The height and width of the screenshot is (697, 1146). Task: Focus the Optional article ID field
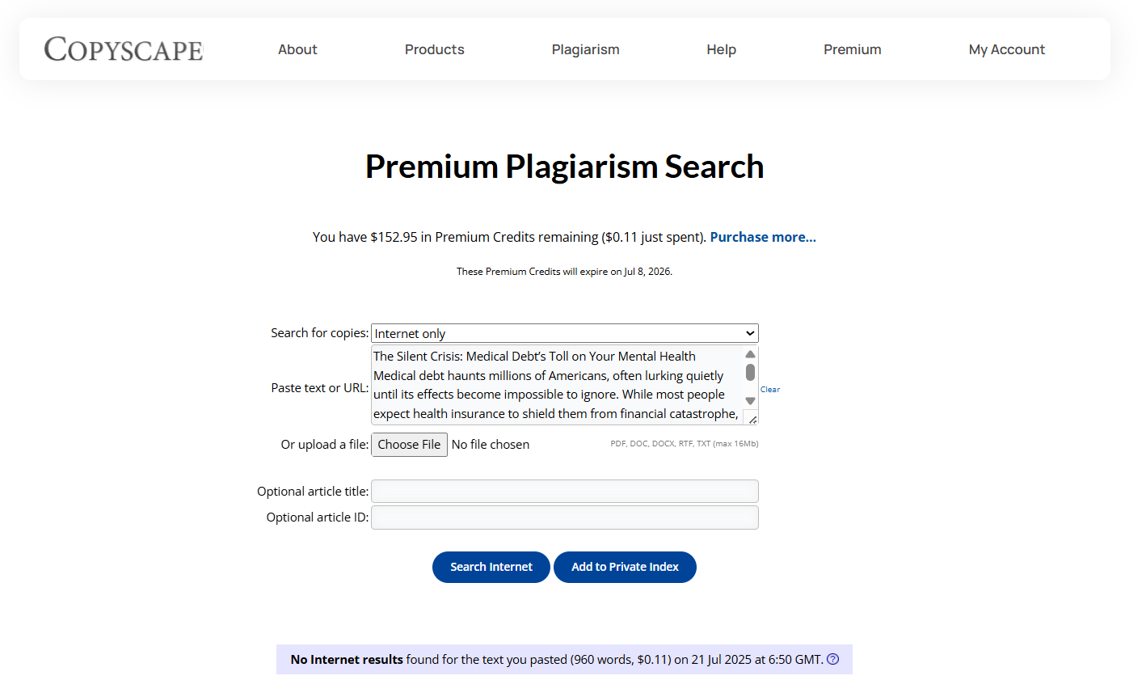tap(565, 517)
